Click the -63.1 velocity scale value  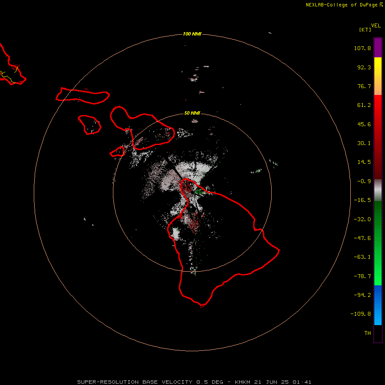(x=362, y=257)
